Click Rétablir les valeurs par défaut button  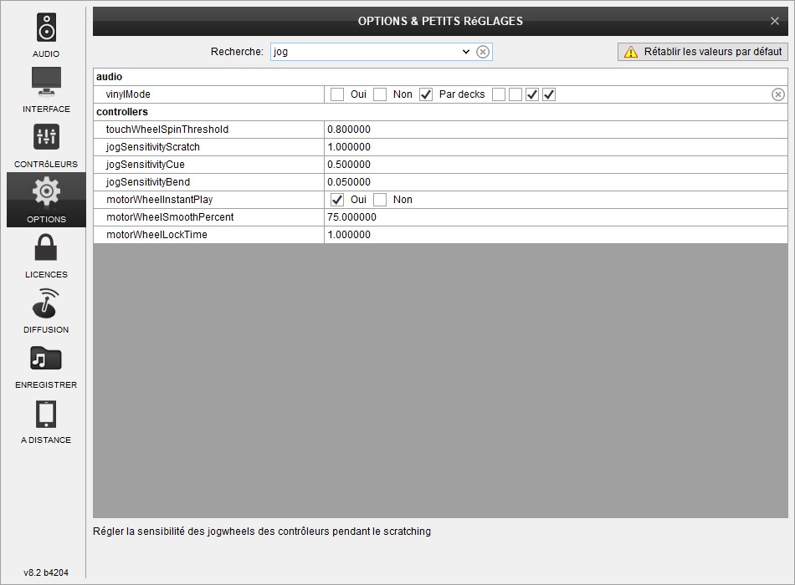[702, 52]
